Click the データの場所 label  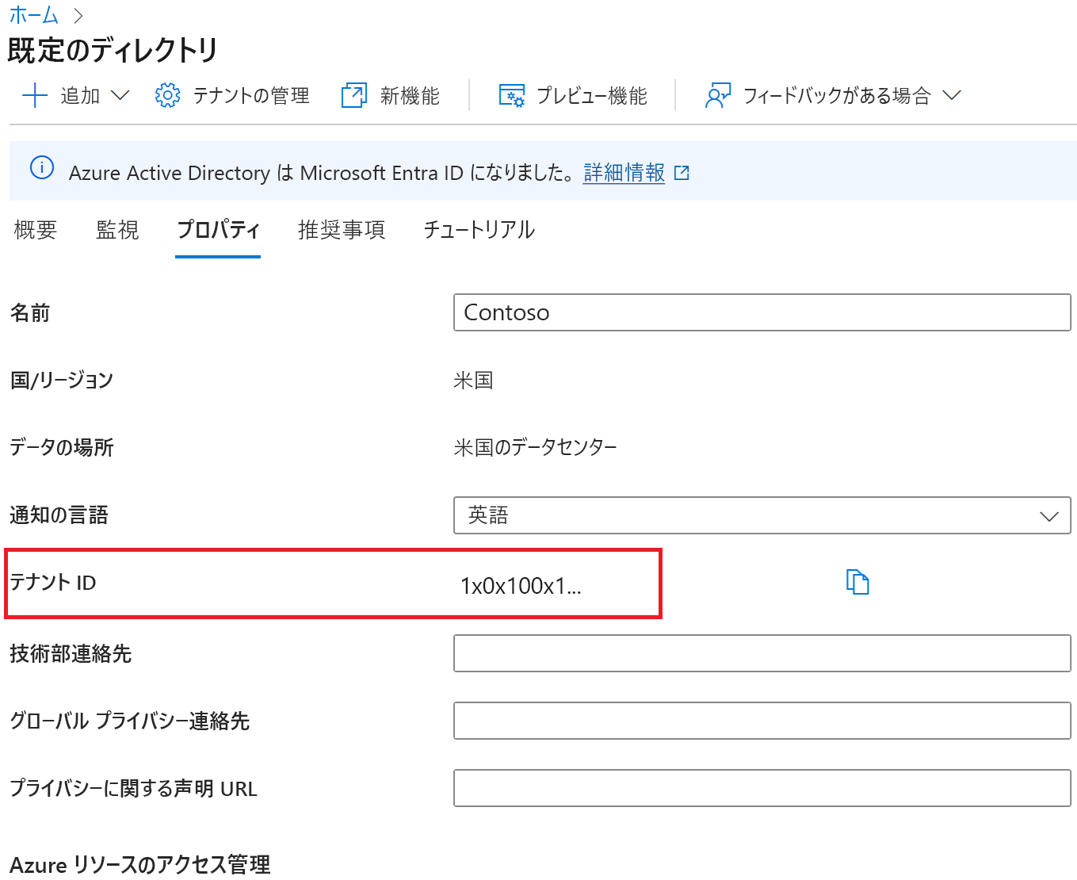(x=62, y=448)
